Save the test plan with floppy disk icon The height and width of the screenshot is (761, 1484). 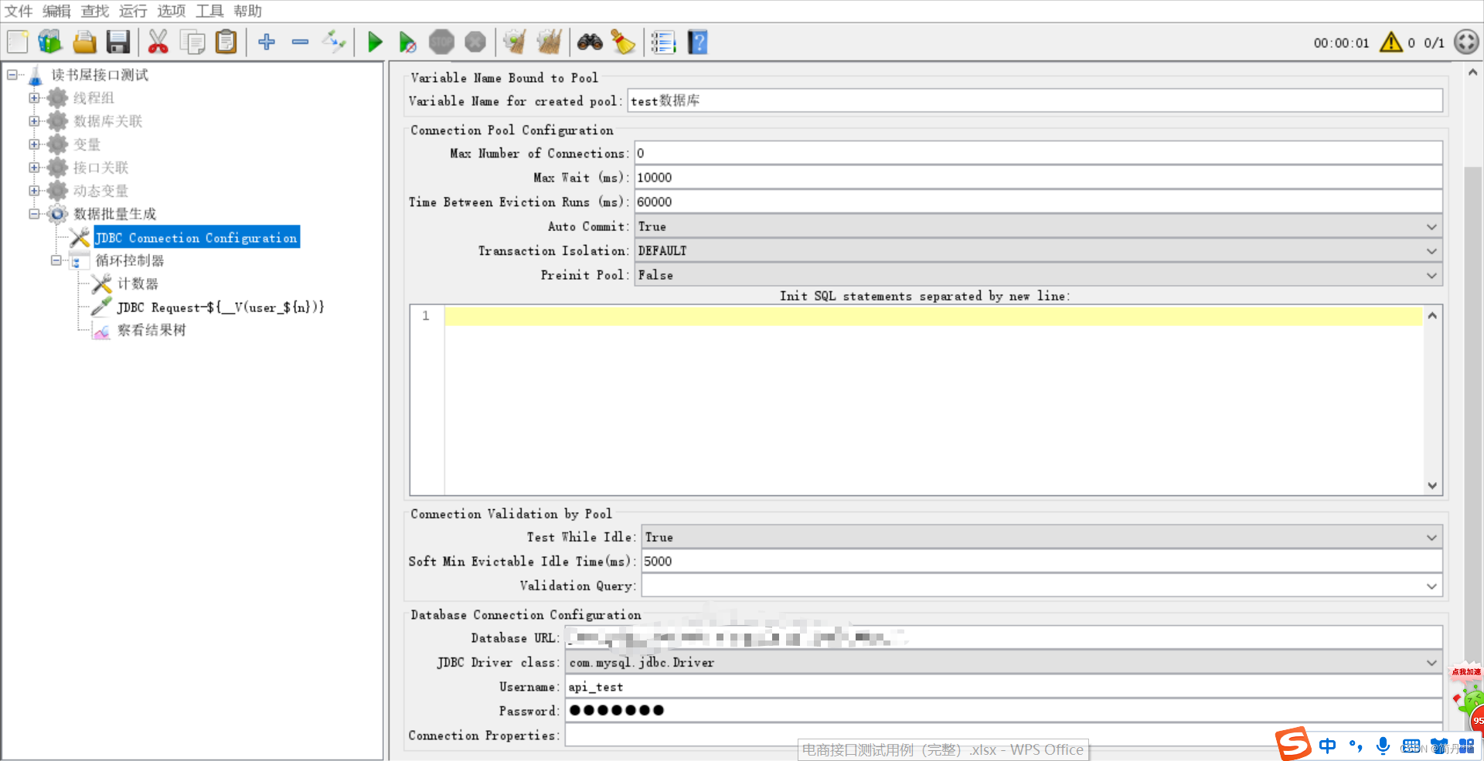pyautogui.click(x=117, y=42)
